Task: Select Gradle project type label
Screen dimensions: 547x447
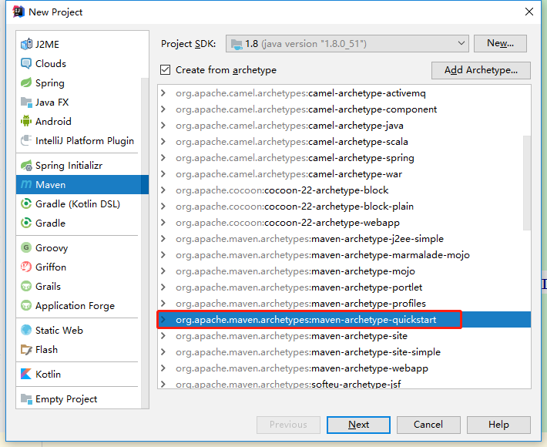Action: point(50,223)
